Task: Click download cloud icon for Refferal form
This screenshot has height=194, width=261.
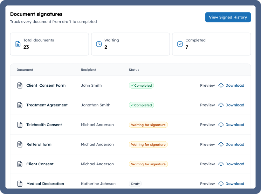Action: (x=221, y=144)
